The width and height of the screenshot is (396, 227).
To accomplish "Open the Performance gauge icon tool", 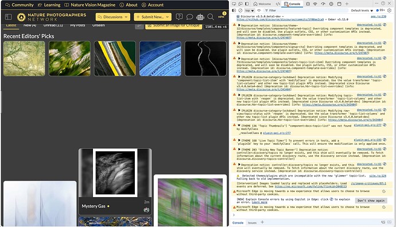I will (323, 4).
